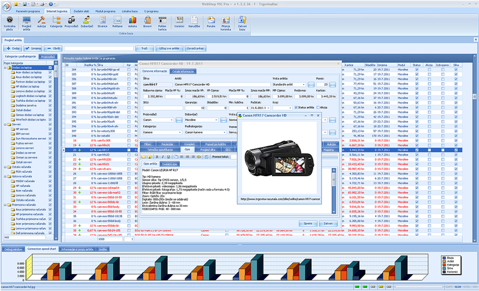
Task: Open the Pregled slika tab
Action: click(x=208, y=149)
